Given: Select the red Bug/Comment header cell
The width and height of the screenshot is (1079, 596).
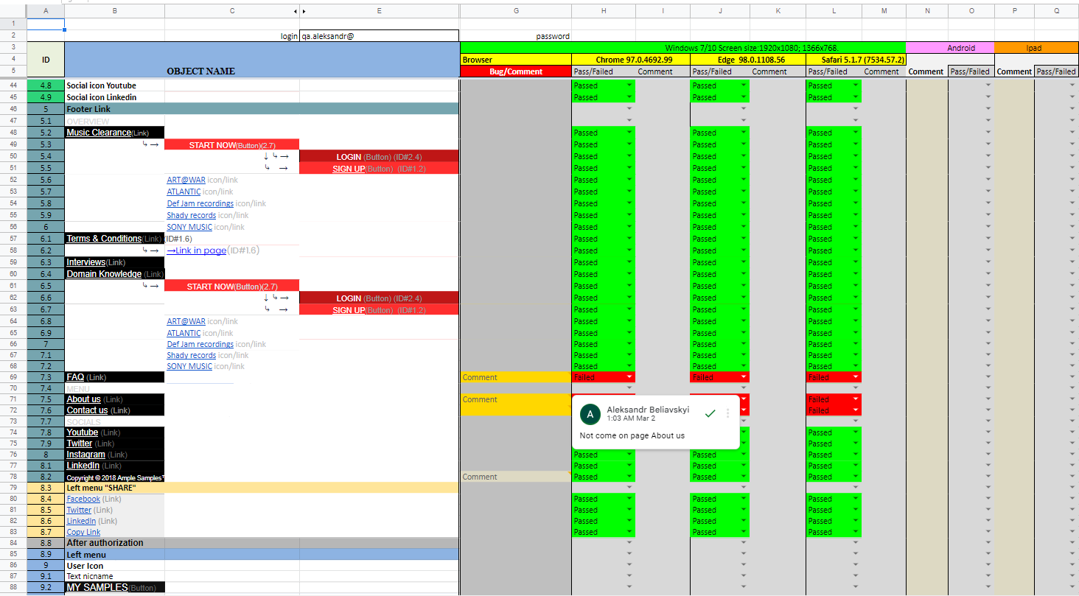Looking at the screenshot, I should (516, 71).
